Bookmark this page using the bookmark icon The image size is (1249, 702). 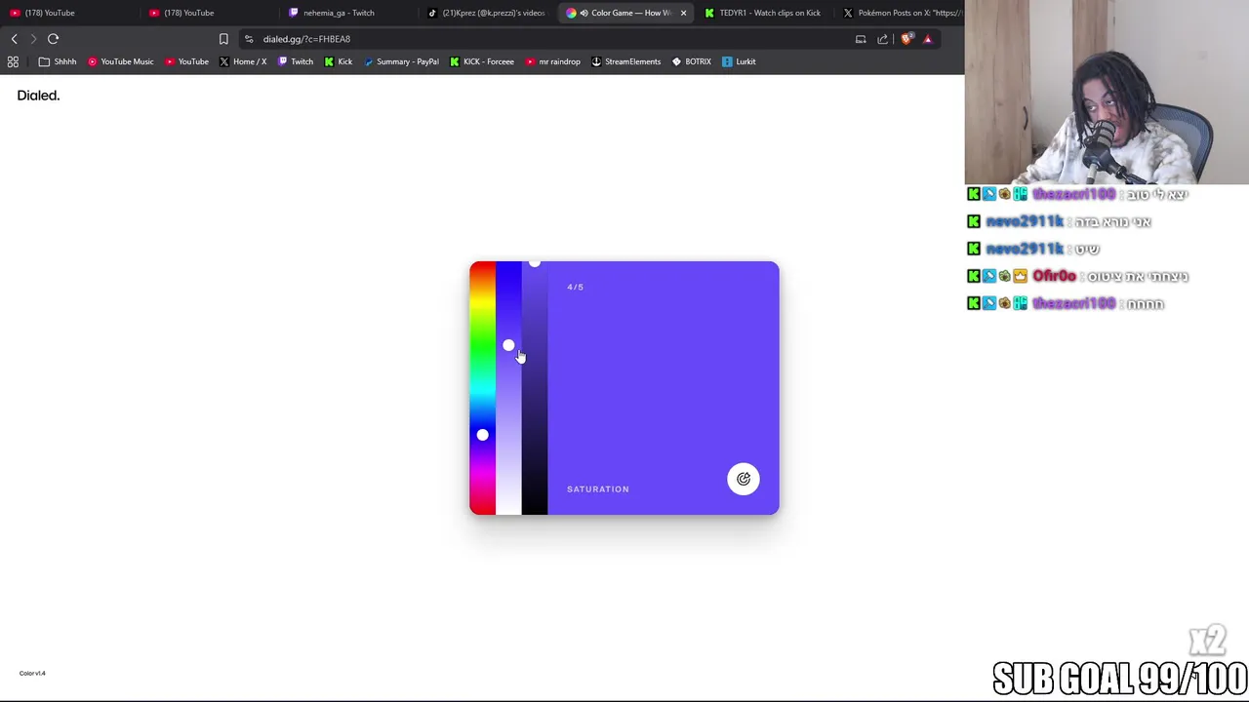(x=223, y=39)
